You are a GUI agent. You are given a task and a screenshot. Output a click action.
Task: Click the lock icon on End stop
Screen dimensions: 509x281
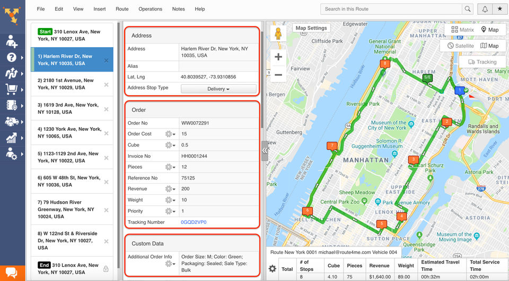click(106, 269)
